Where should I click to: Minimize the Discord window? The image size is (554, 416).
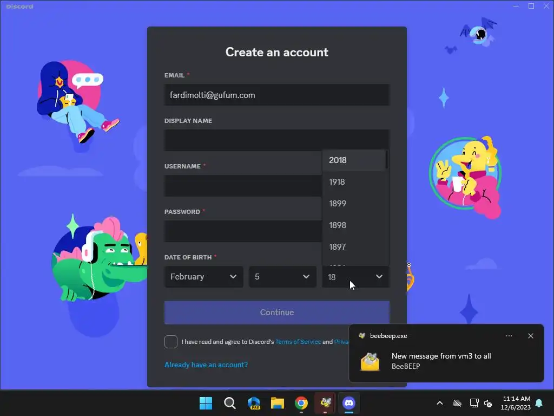(x=516, y=6)
